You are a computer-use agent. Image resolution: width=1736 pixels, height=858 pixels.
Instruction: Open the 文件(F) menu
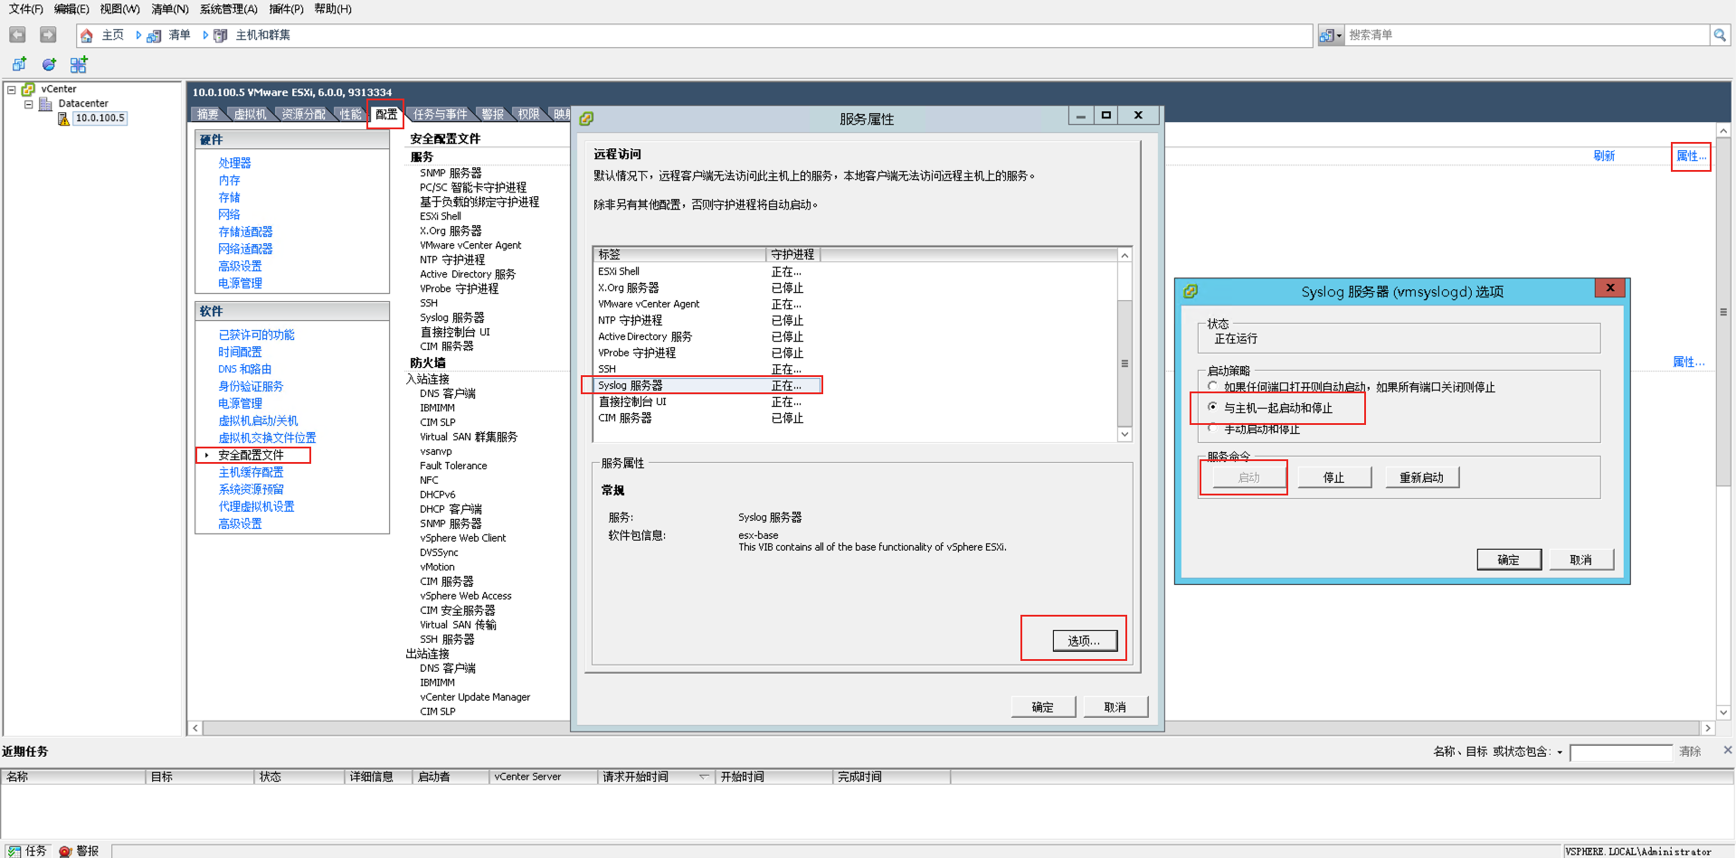pyautogui.click(x=25, y=9)
